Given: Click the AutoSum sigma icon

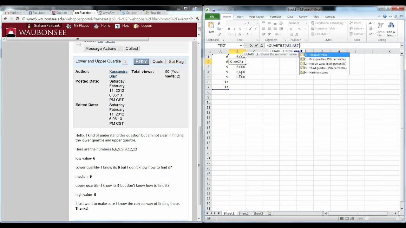Looking at the screenshot, I should pos(370,23).
